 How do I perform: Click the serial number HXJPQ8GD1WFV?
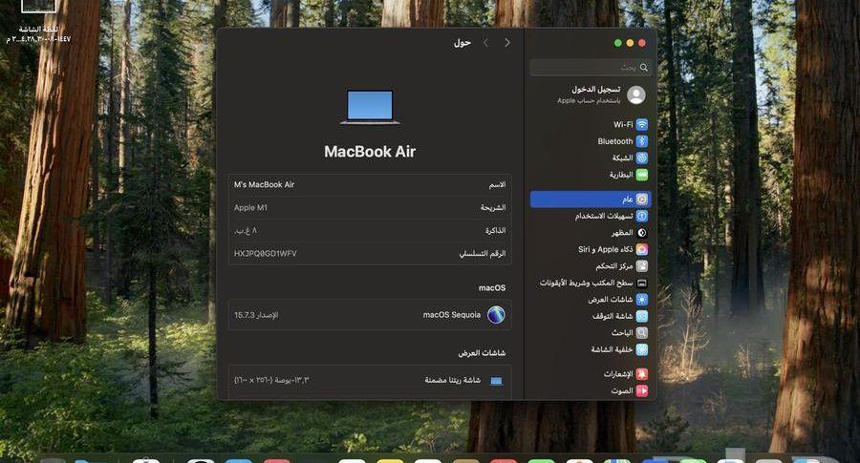point(266,254)
